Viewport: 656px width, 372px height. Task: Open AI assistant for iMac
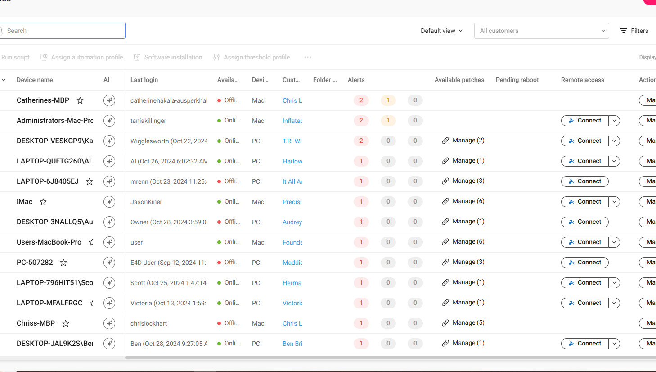[109, 202]
